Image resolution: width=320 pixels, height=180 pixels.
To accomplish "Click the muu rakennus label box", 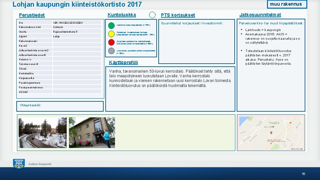I will point(287,4).
